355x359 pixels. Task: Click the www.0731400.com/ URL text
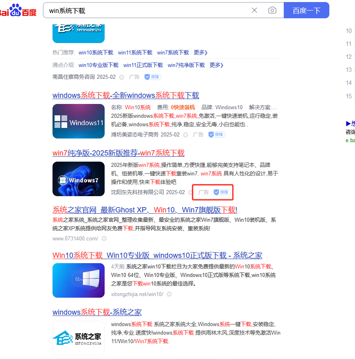click(x=75, y=238)
